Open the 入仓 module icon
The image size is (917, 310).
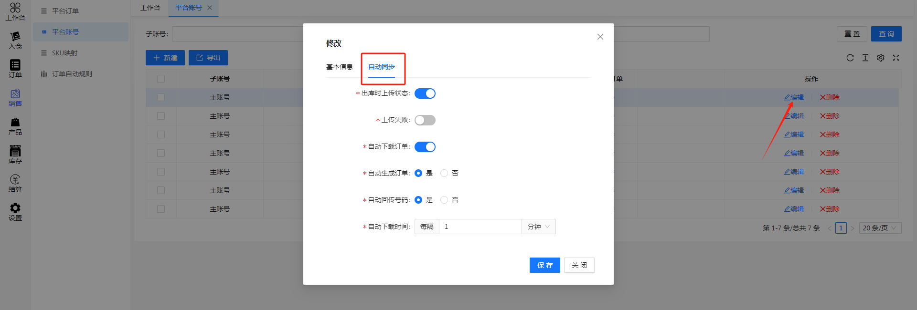click(15, 40)
